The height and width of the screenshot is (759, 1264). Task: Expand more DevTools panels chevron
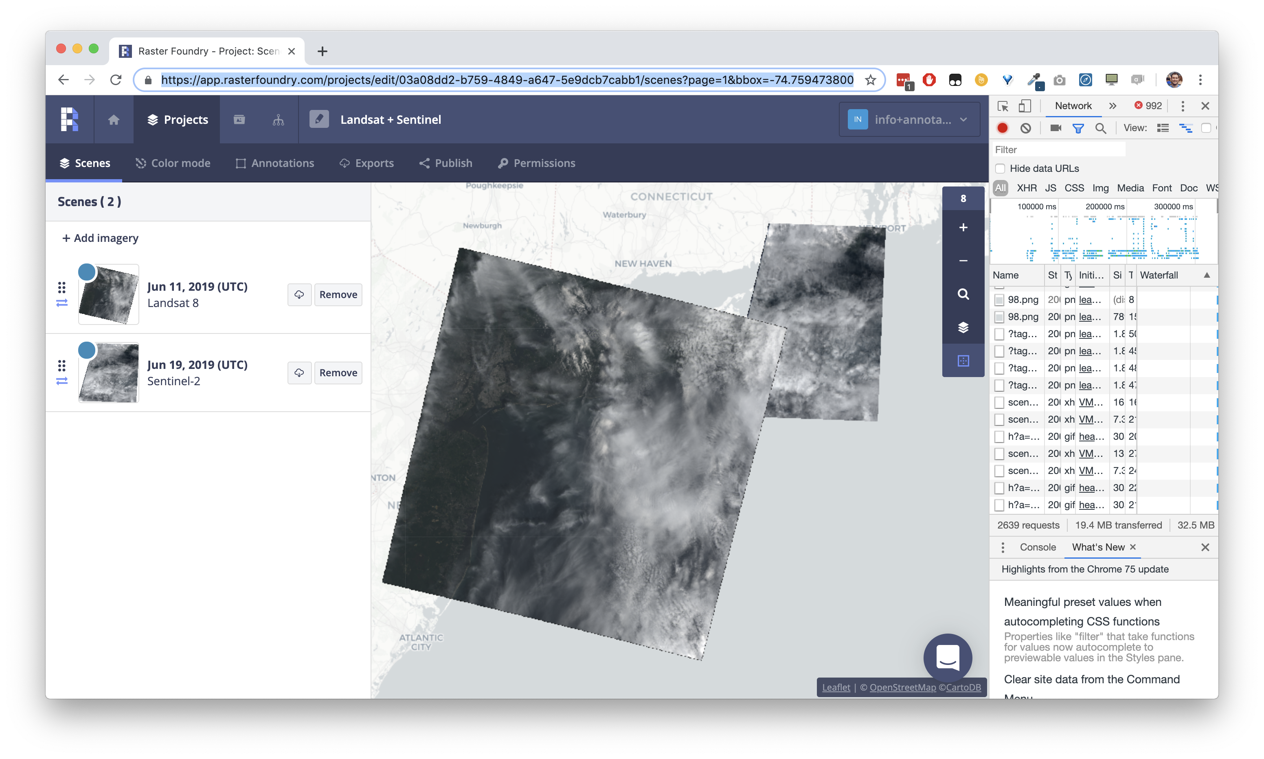click(1112, 106)
